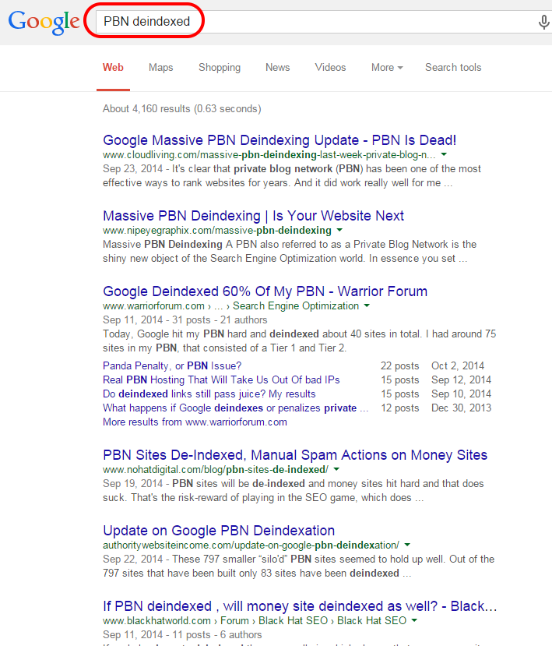Open What happens if Google deindexes sublink
Screen dimensions: 552x646
(x=235, y=408)
